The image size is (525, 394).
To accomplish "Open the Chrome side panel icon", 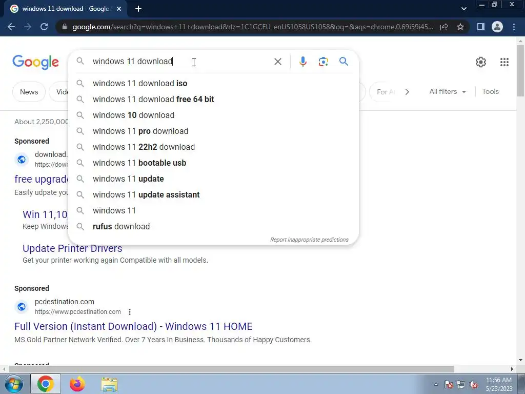I will tap(481, 27).
